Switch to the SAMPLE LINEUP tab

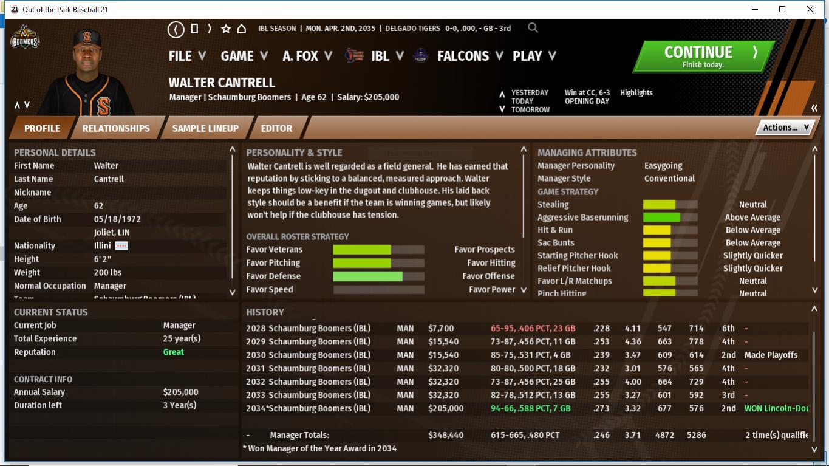pos(205,128)
